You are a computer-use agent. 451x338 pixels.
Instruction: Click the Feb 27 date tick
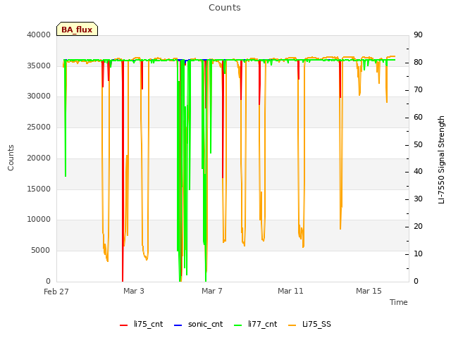tap(56, 292)
